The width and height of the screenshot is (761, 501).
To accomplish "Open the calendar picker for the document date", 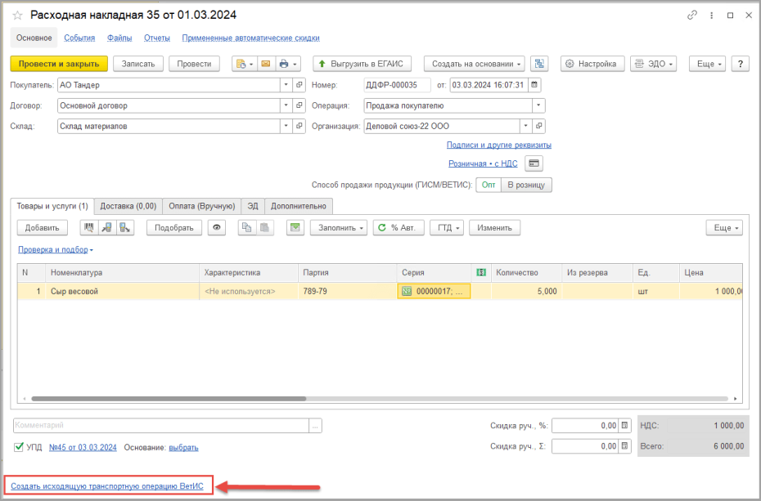I will (534, 85).
